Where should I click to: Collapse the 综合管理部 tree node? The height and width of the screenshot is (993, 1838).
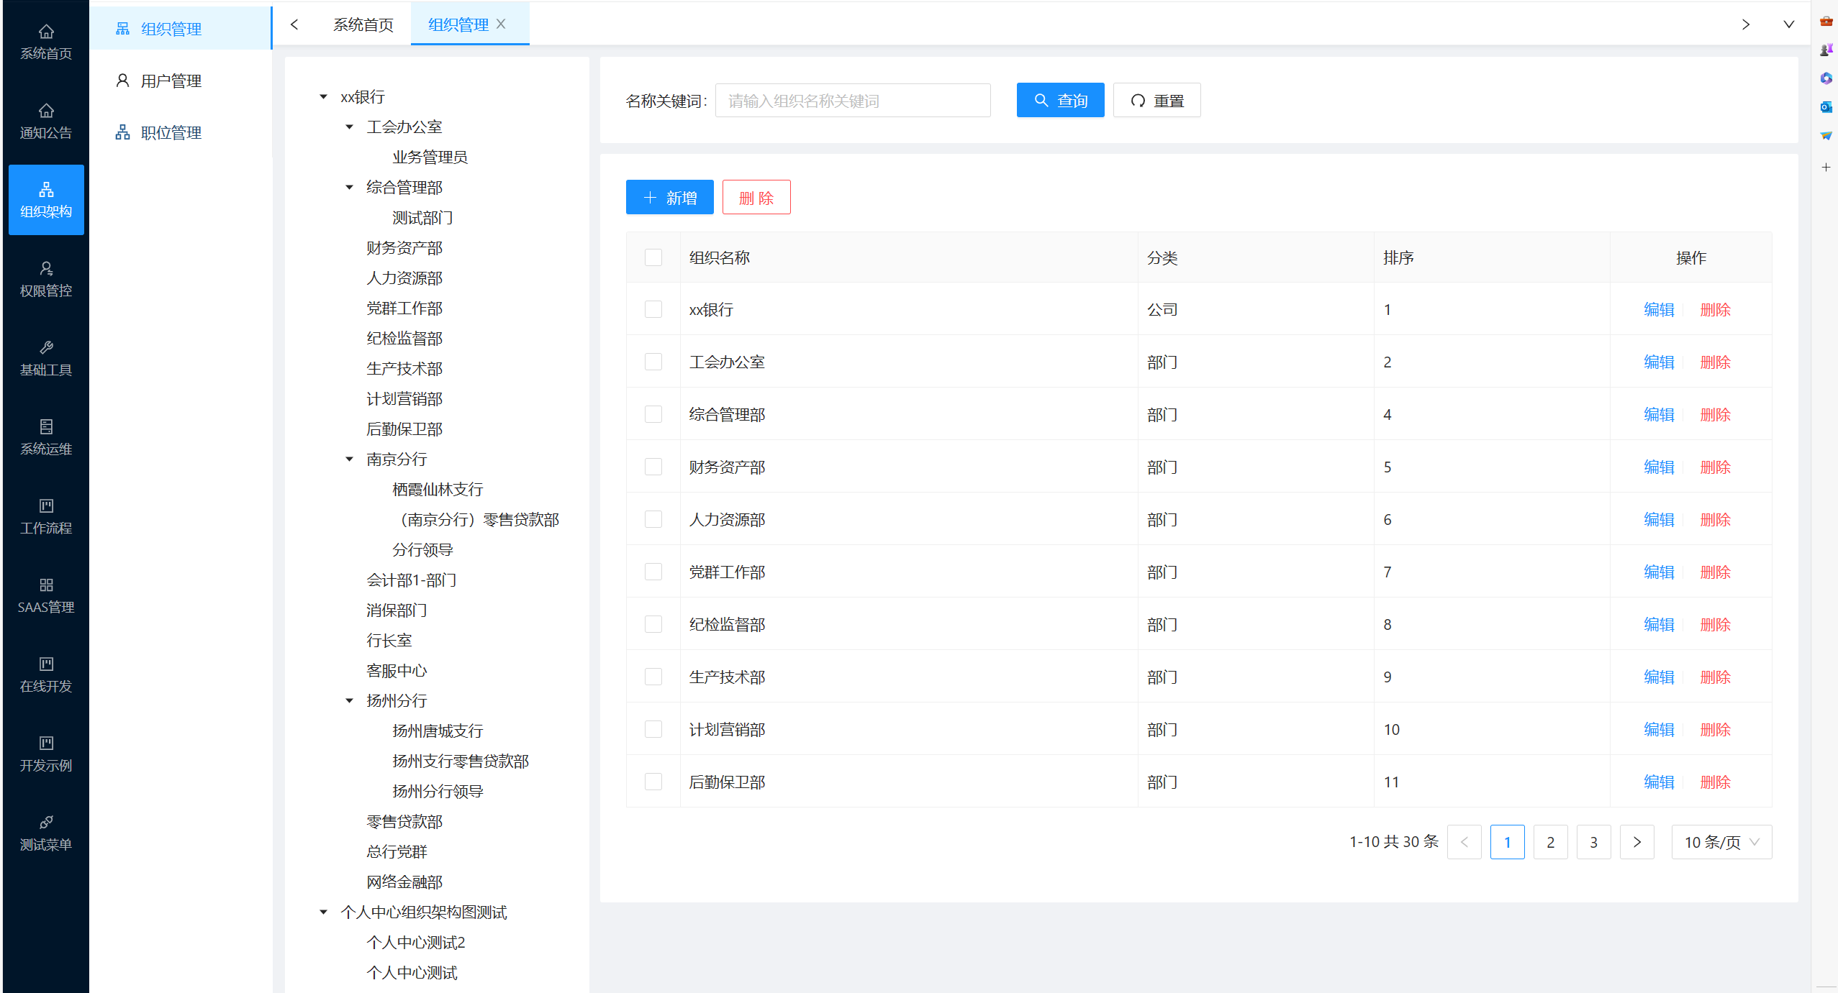[x=350, y=188]
